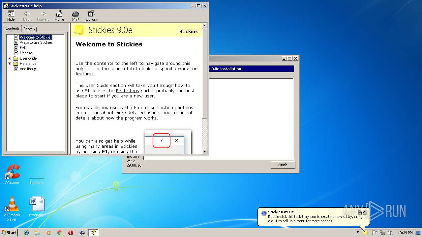Expand the Reference folder

9,64
